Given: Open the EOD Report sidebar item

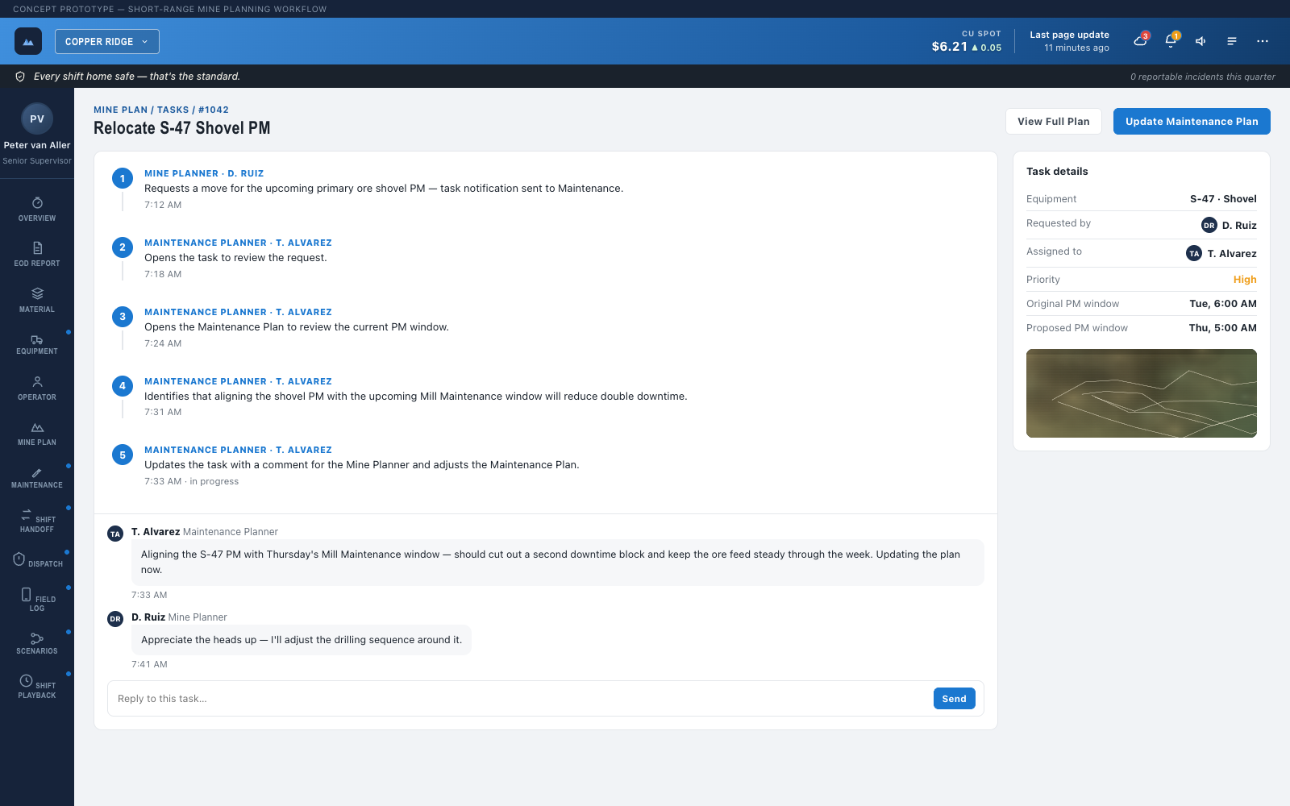Looking at the screenshot, I should coord(37,254).
